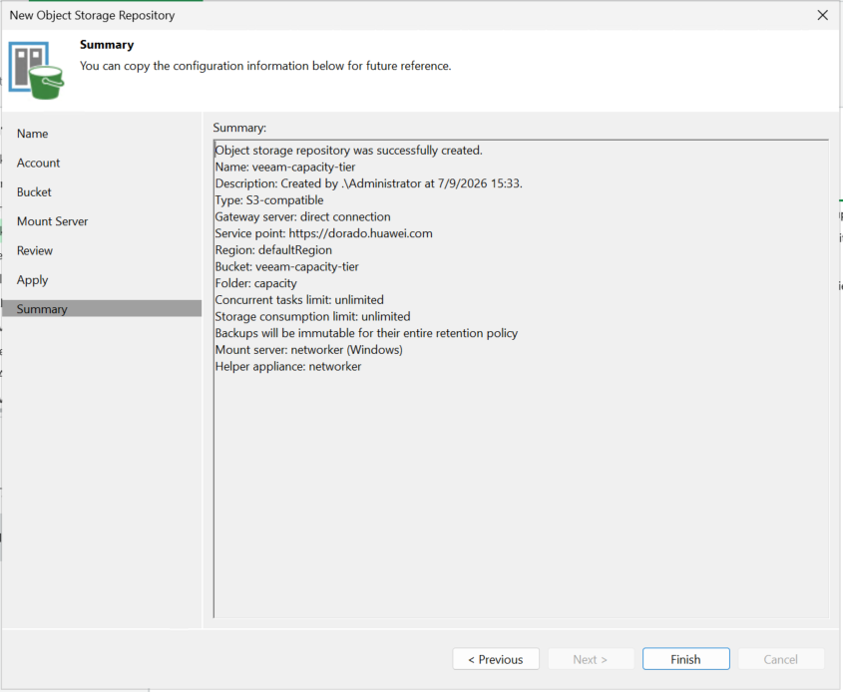Select the Account wizard step
The image size is (843, 692).
pyautogui.click(x=38, y=163)
